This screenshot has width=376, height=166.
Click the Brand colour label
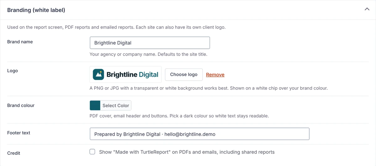(21, 105)
